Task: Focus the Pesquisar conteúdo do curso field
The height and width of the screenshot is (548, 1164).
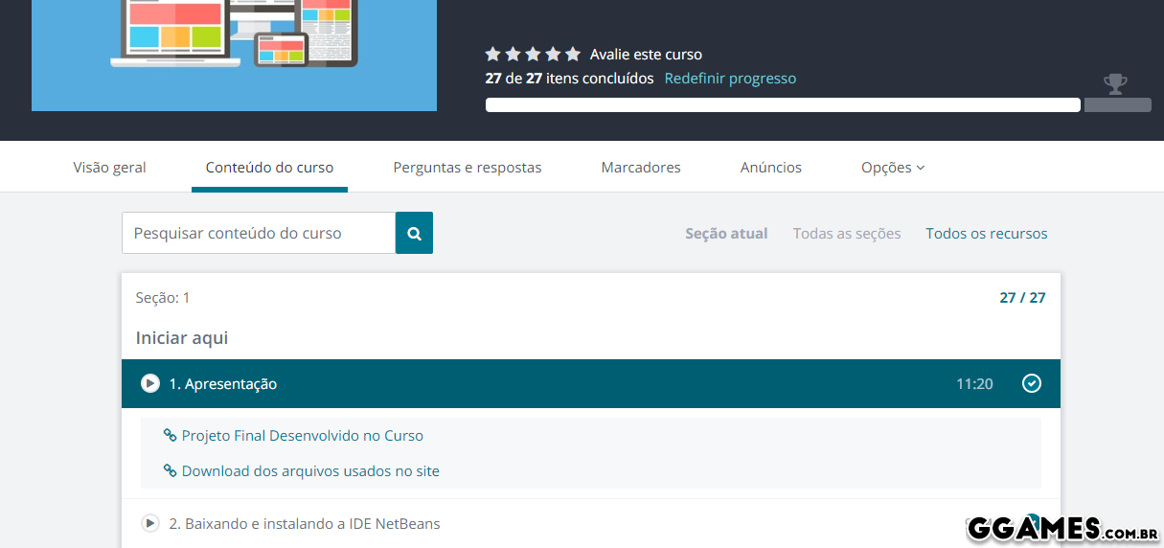Action: (x=258, y=233)
